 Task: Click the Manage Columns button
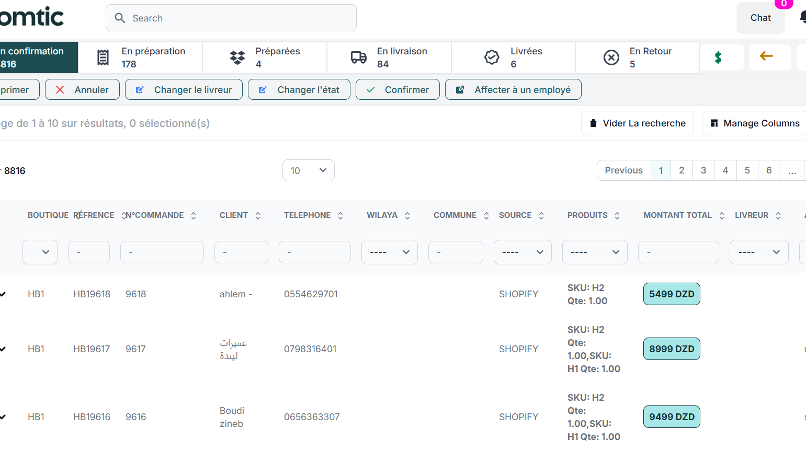click(x=754, y=123)
